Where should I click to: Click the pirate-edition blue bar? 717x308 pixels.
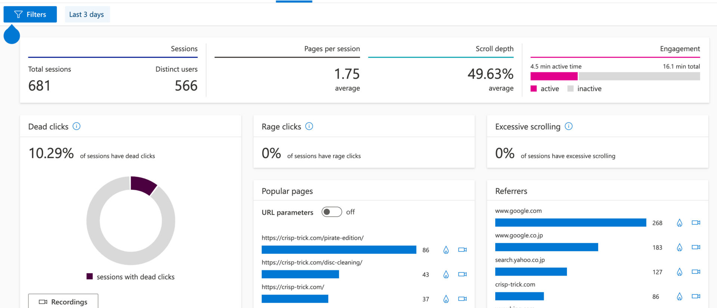[339, 250]
